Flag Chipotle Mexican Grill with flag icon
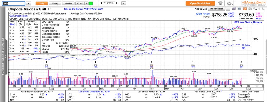This screenshot has height=102, width=267. coord(50,9)
